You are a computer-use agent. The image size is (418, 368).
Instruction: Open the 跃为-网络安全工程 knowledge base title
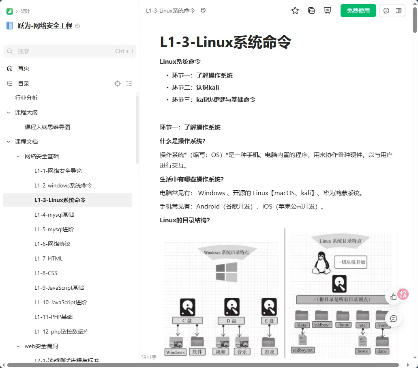(x=45, y=26)
